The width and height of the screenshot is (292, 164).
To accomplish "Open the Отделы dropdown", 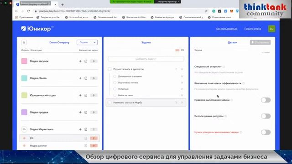I will (x=87, y=42).
